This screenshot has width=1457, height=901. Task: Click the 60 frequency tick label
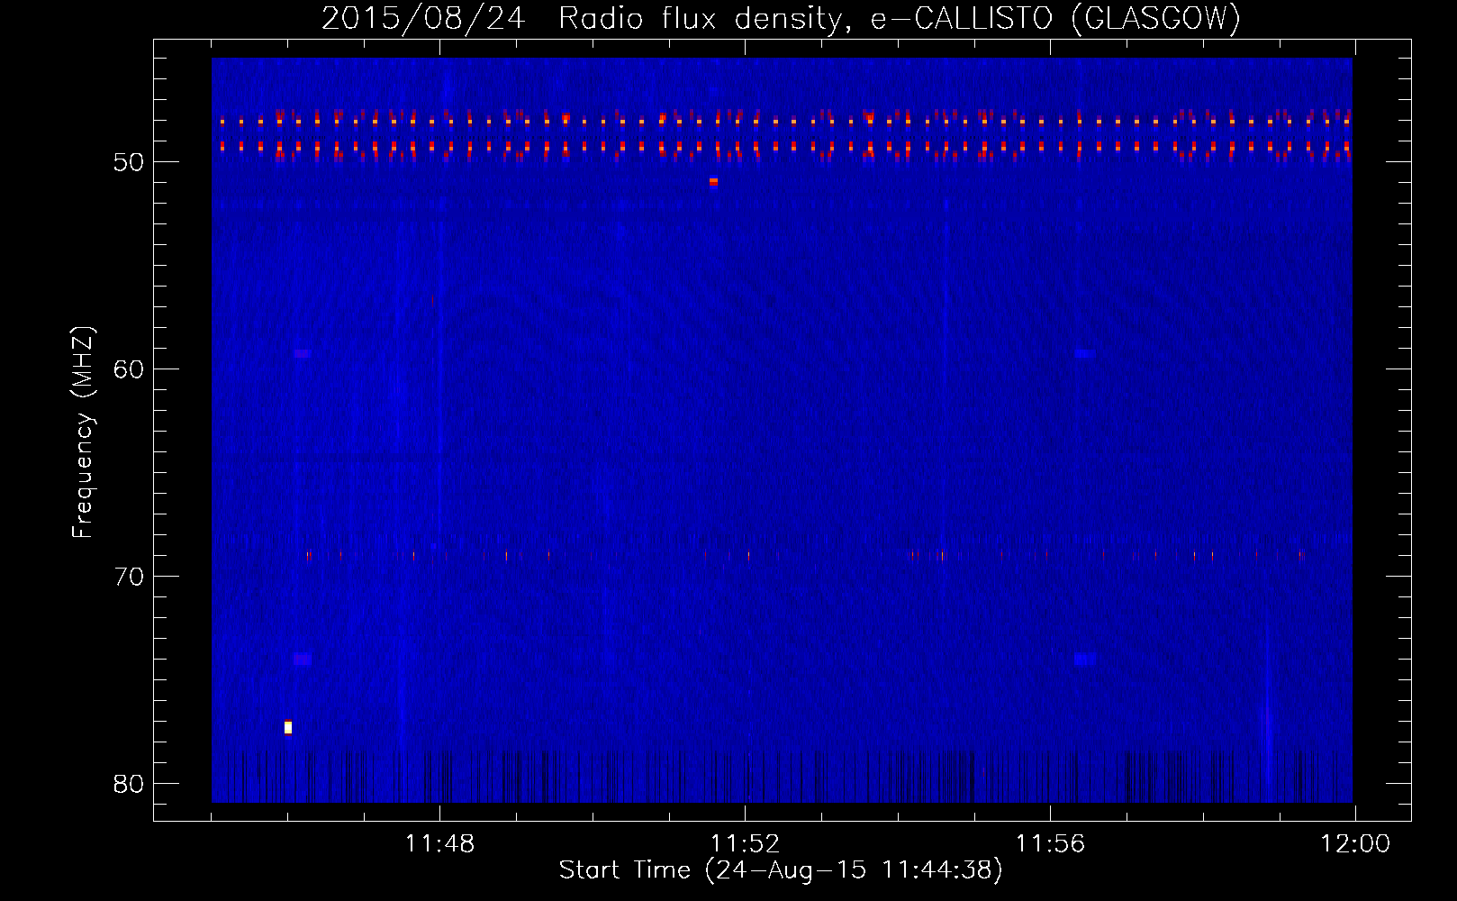point(129,369)
